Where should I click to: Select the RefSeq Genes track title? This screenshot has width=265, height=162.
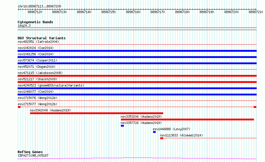[30, 152]
